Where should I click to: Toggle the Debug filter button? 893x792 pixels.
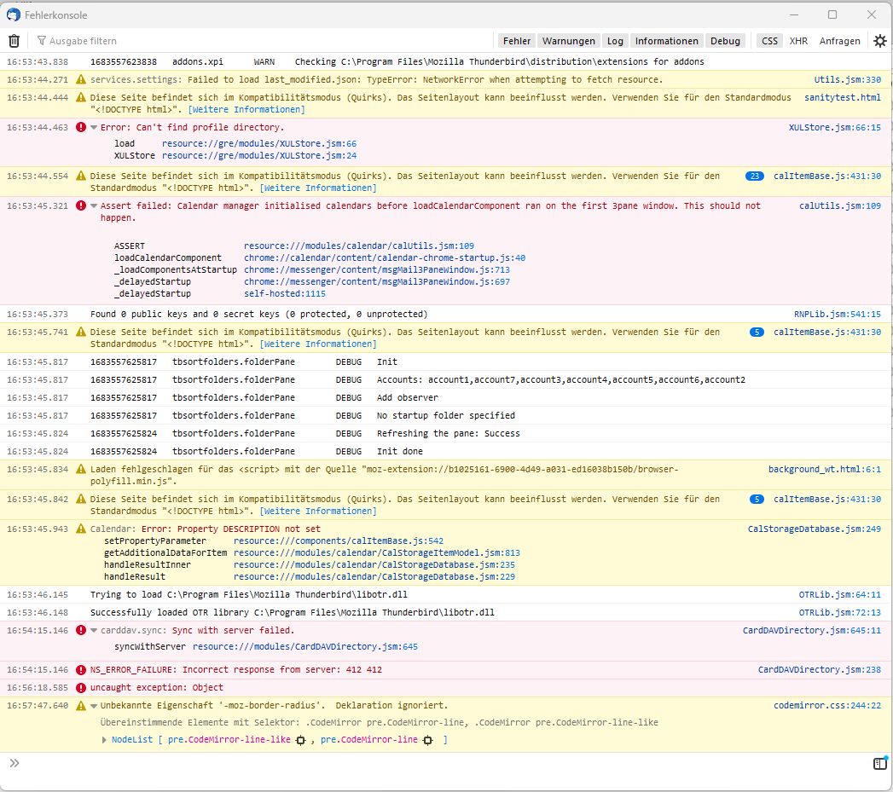coord(725,41)
